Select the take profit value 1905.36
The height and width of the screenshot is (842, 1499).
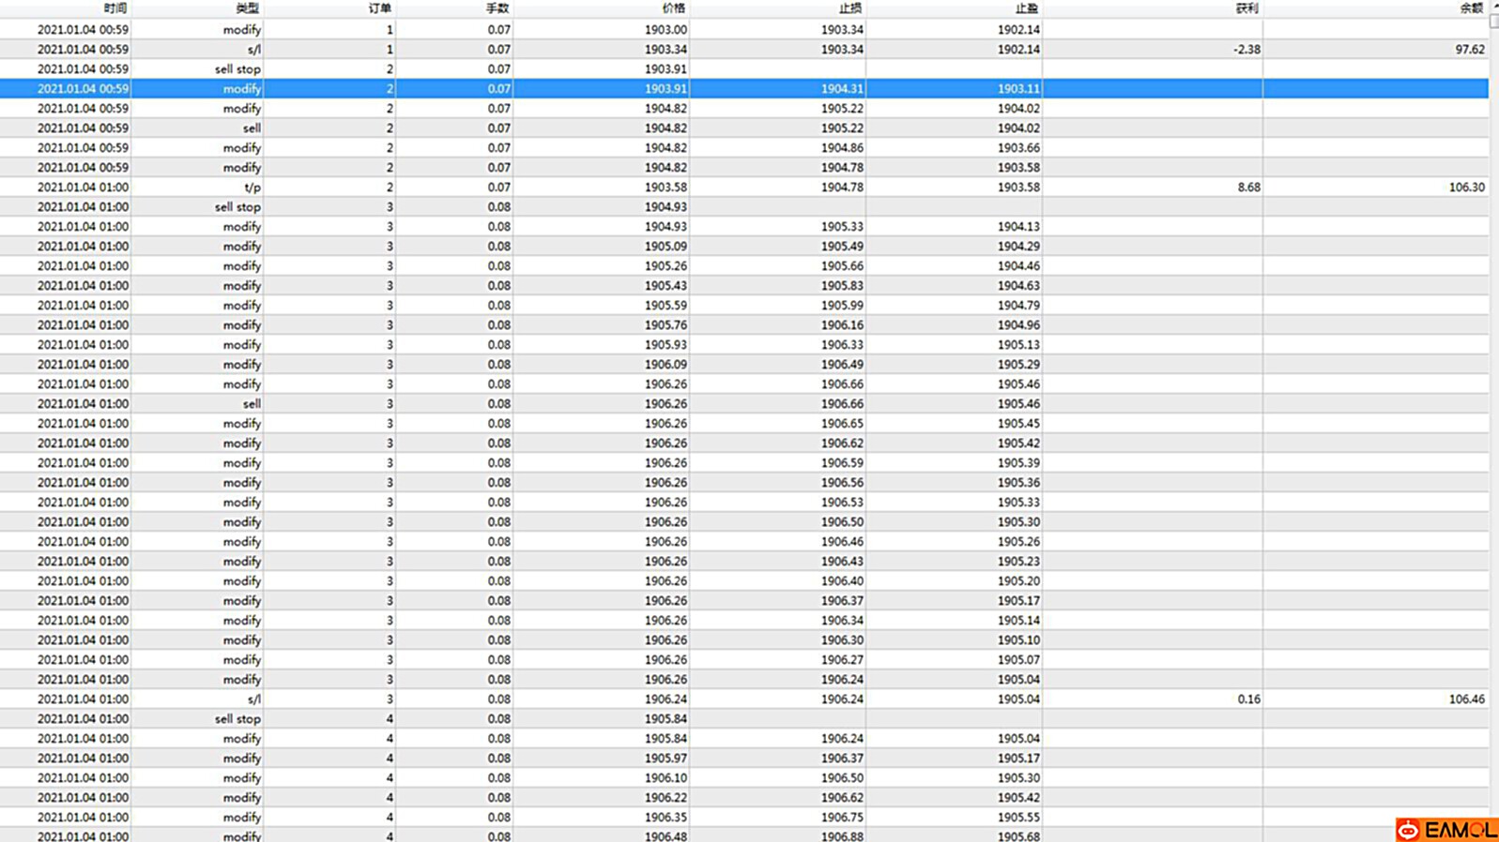(x=1018, y=483)
